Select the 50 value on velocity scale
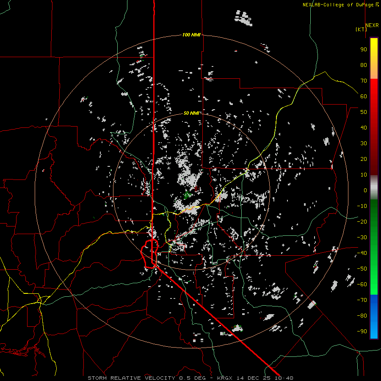This screenshot has height=381, width=381. (364, 112)
